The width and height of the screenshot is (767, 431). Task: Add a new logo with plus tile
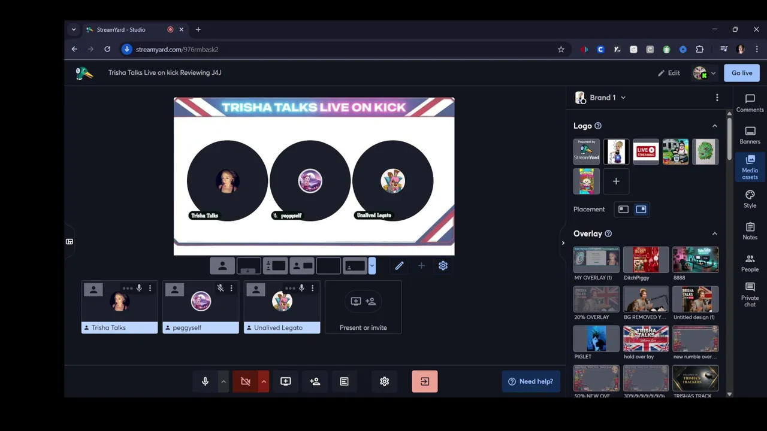(616, 181)
